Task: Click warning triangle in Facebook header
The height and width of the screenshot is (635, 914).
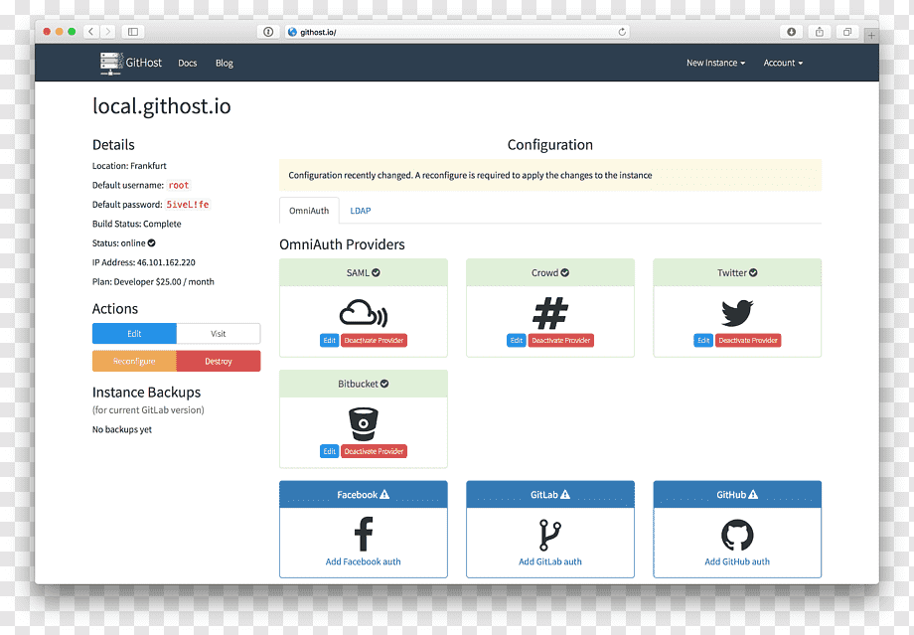Action: pyautogui.click(x=384, y=495)
